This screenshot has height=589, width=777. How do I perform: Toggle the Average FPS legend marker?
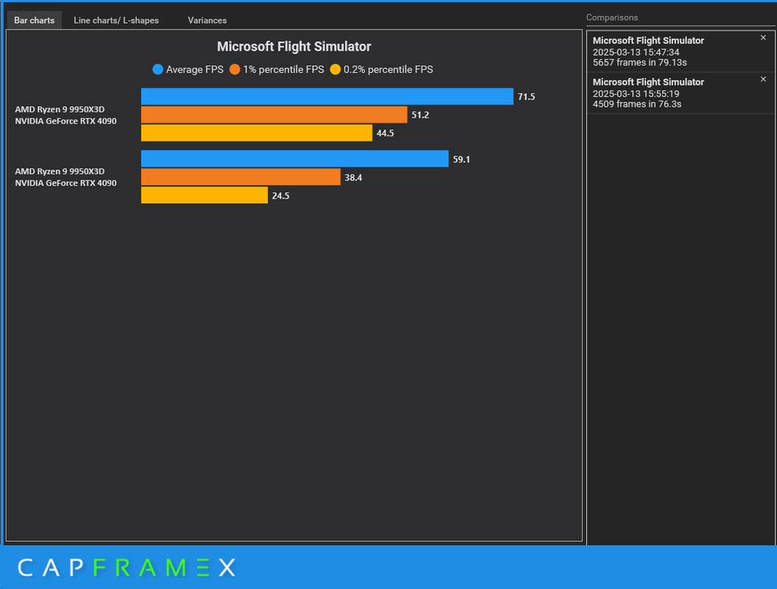pos(157,69)
